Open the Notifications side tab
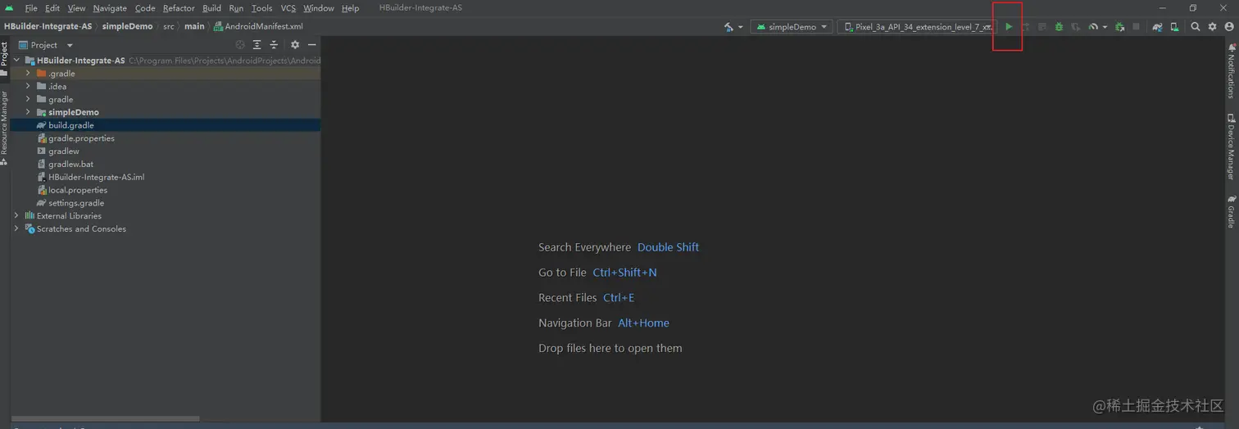 [x=1231, y=71]
